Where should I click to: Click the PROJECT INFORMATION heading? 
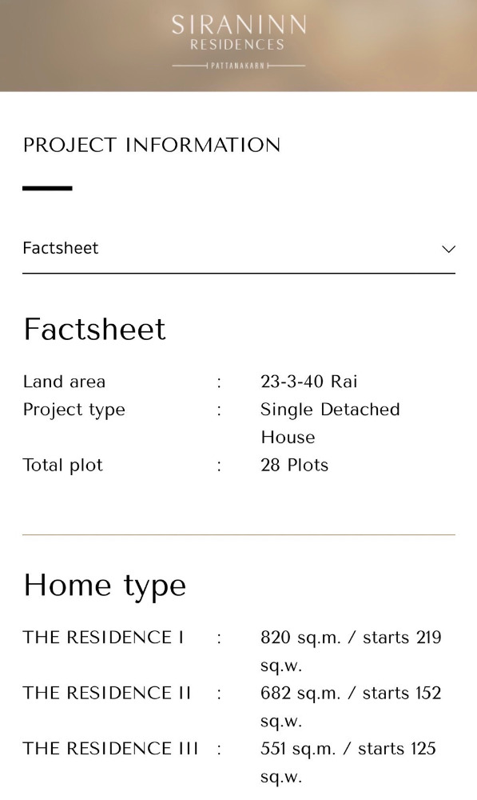pyautogui.click(x=152, y=145)
